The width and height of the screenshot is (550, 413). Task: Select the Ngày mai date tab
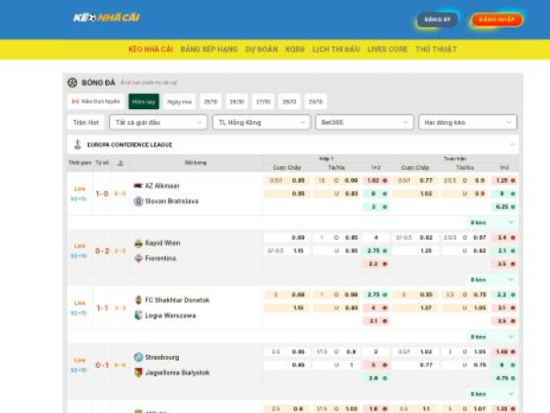(180, 102)
